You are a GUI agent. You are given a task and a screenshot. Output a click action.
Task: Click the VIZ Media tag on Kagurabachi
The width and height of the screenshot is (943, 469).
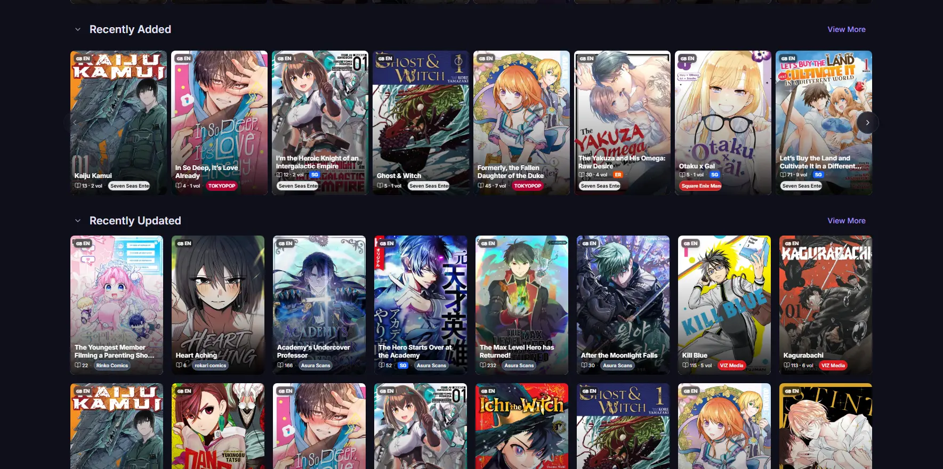click(x=833, y=366)
